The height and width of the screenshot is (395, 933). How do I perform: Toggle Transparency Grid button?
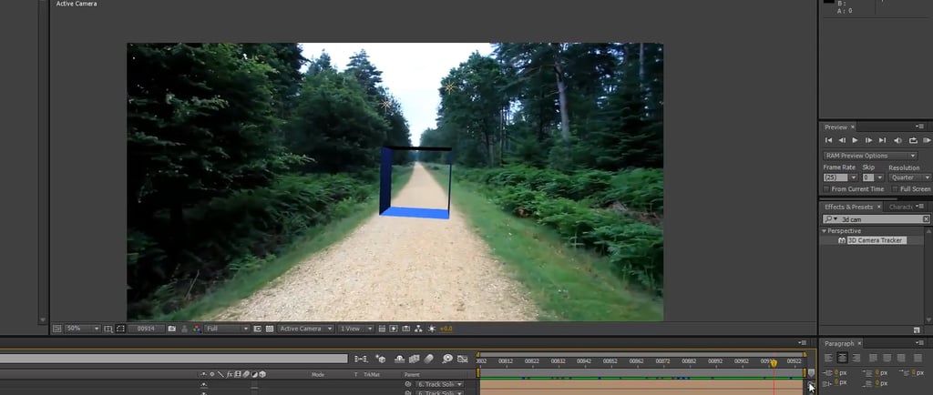tap(270, 329)
